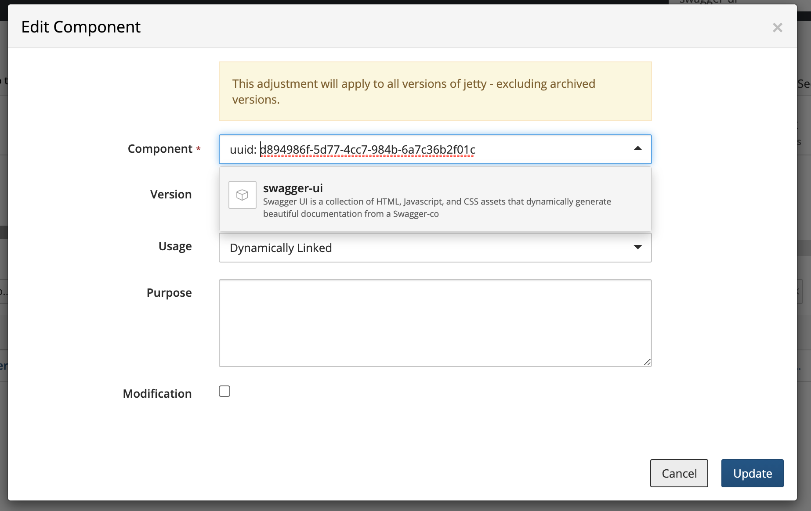Click the Purpose textarea resize handle
Screen dimensions: 811x511
coord(647,362)
